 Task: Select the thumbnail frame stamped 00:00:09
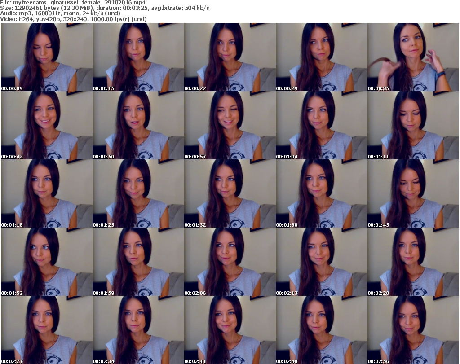[47, 57]
